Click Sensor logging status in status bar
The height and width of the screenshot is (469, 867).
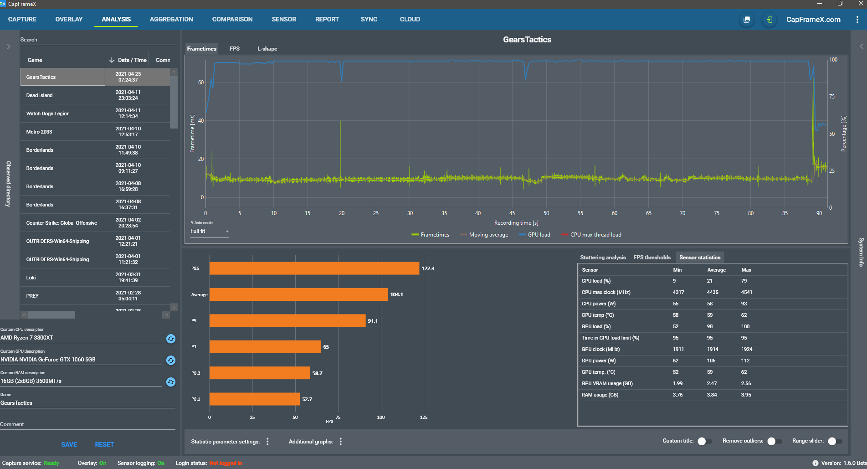[x=141, y=463]
